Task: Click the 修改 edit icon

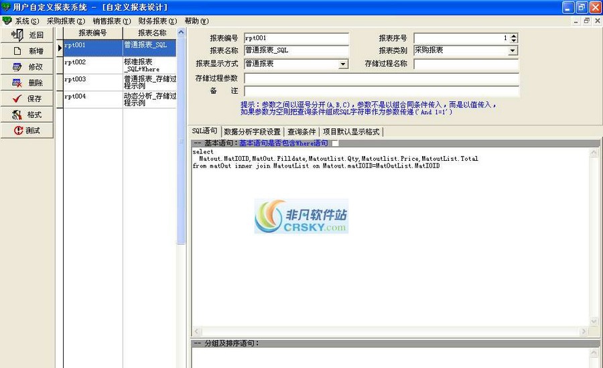Action: (x=17, y=67)
